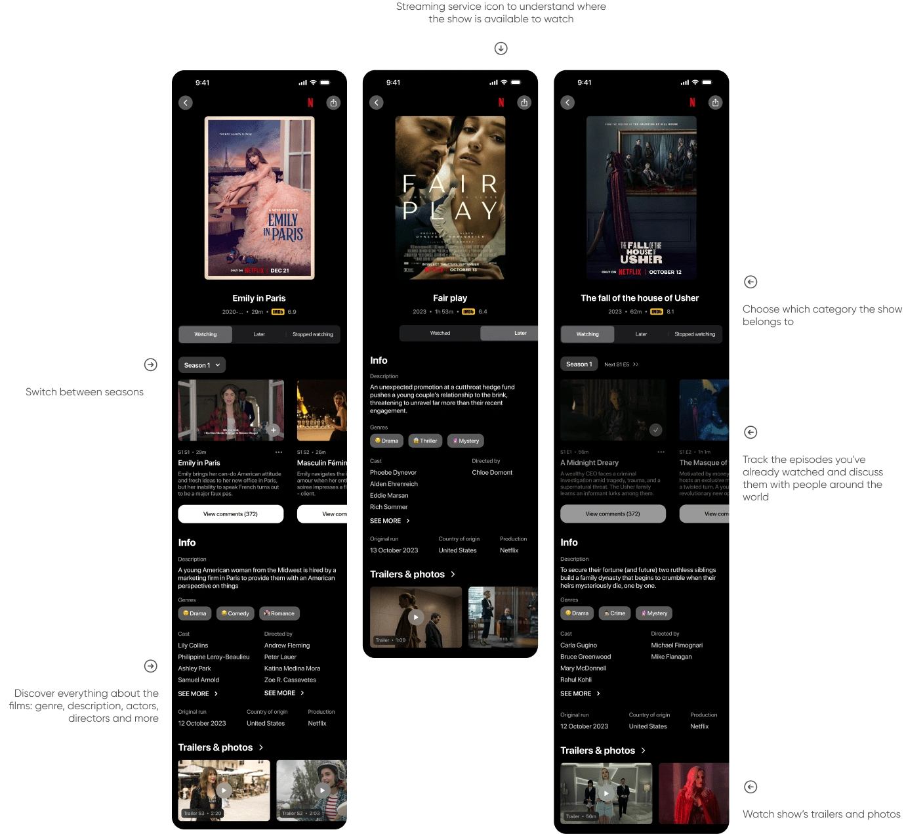Select Stopped watching on Emily in Paris screen
904x834 pixels.
[x=313, y=334]
